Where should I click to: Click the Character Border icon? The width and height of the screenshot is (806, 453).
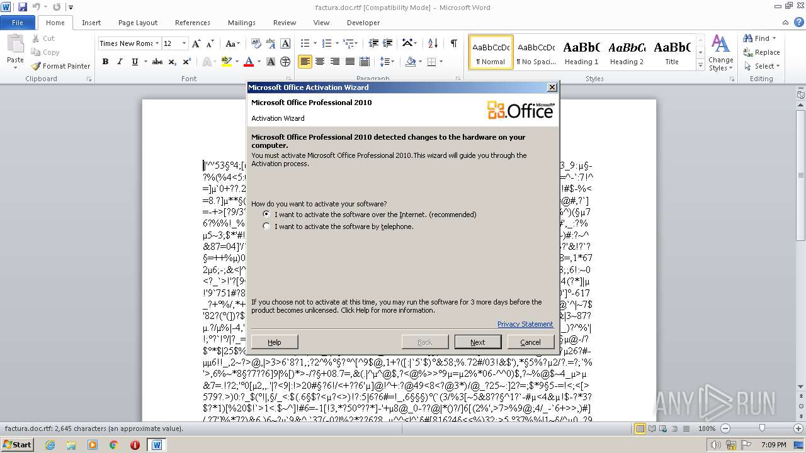pos(285,43)
